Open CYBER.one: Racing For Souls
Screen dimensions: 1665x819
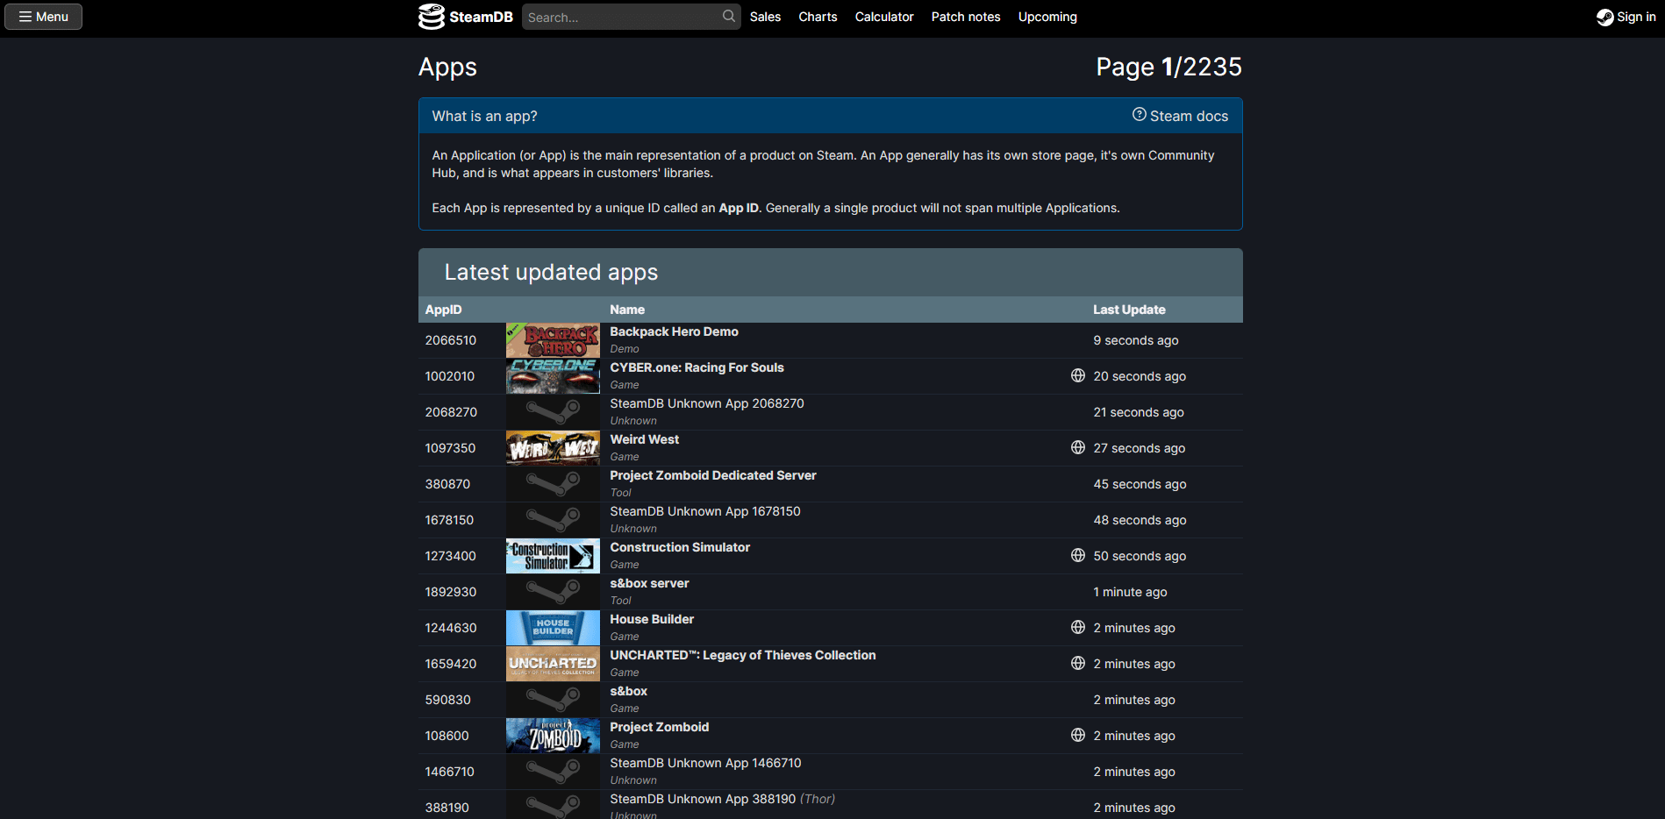(x=697, y=367)
